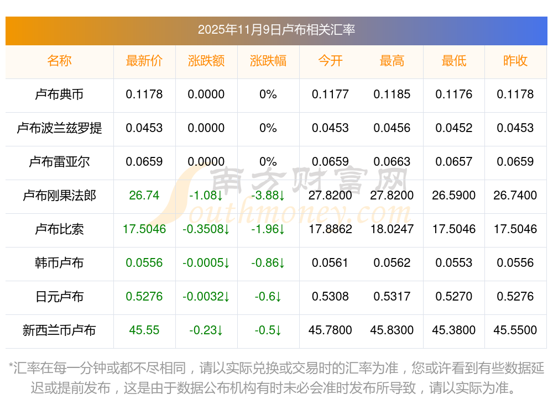
Task: Select the row name 日元卢布
Action: coord(59,297)
